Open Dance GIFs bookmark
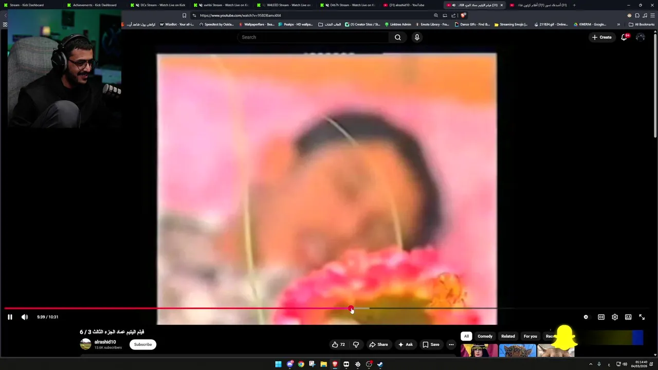Screen dimensions: 658x370 [472, 24]
